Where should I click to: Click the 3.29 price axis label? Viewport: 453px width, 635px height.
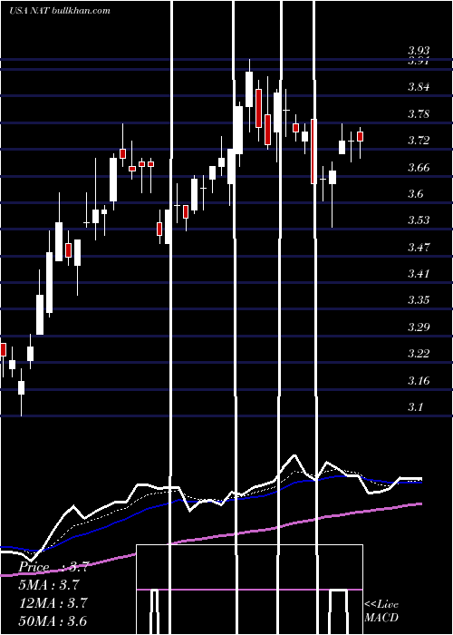tap(419, 327)
